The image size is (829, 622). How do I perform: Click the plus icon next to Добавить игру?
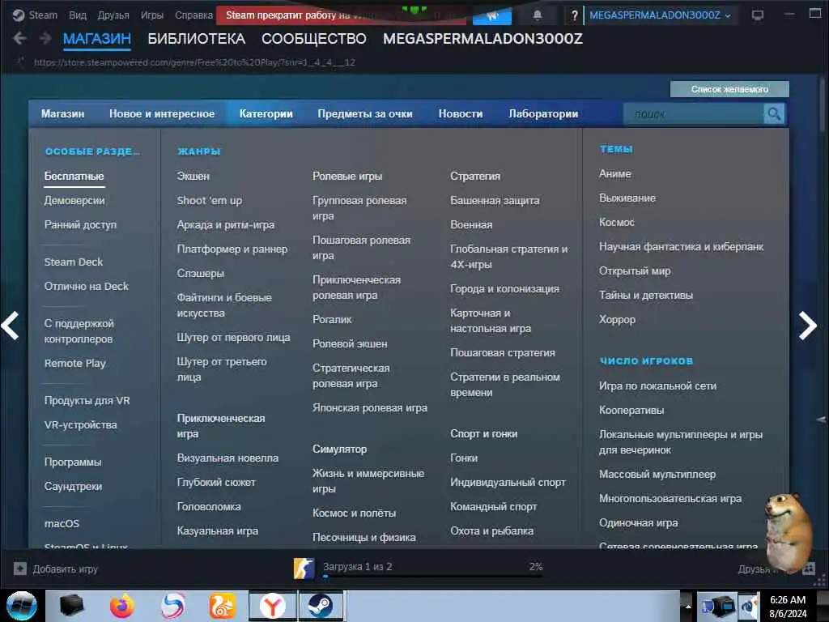(20, 569)
